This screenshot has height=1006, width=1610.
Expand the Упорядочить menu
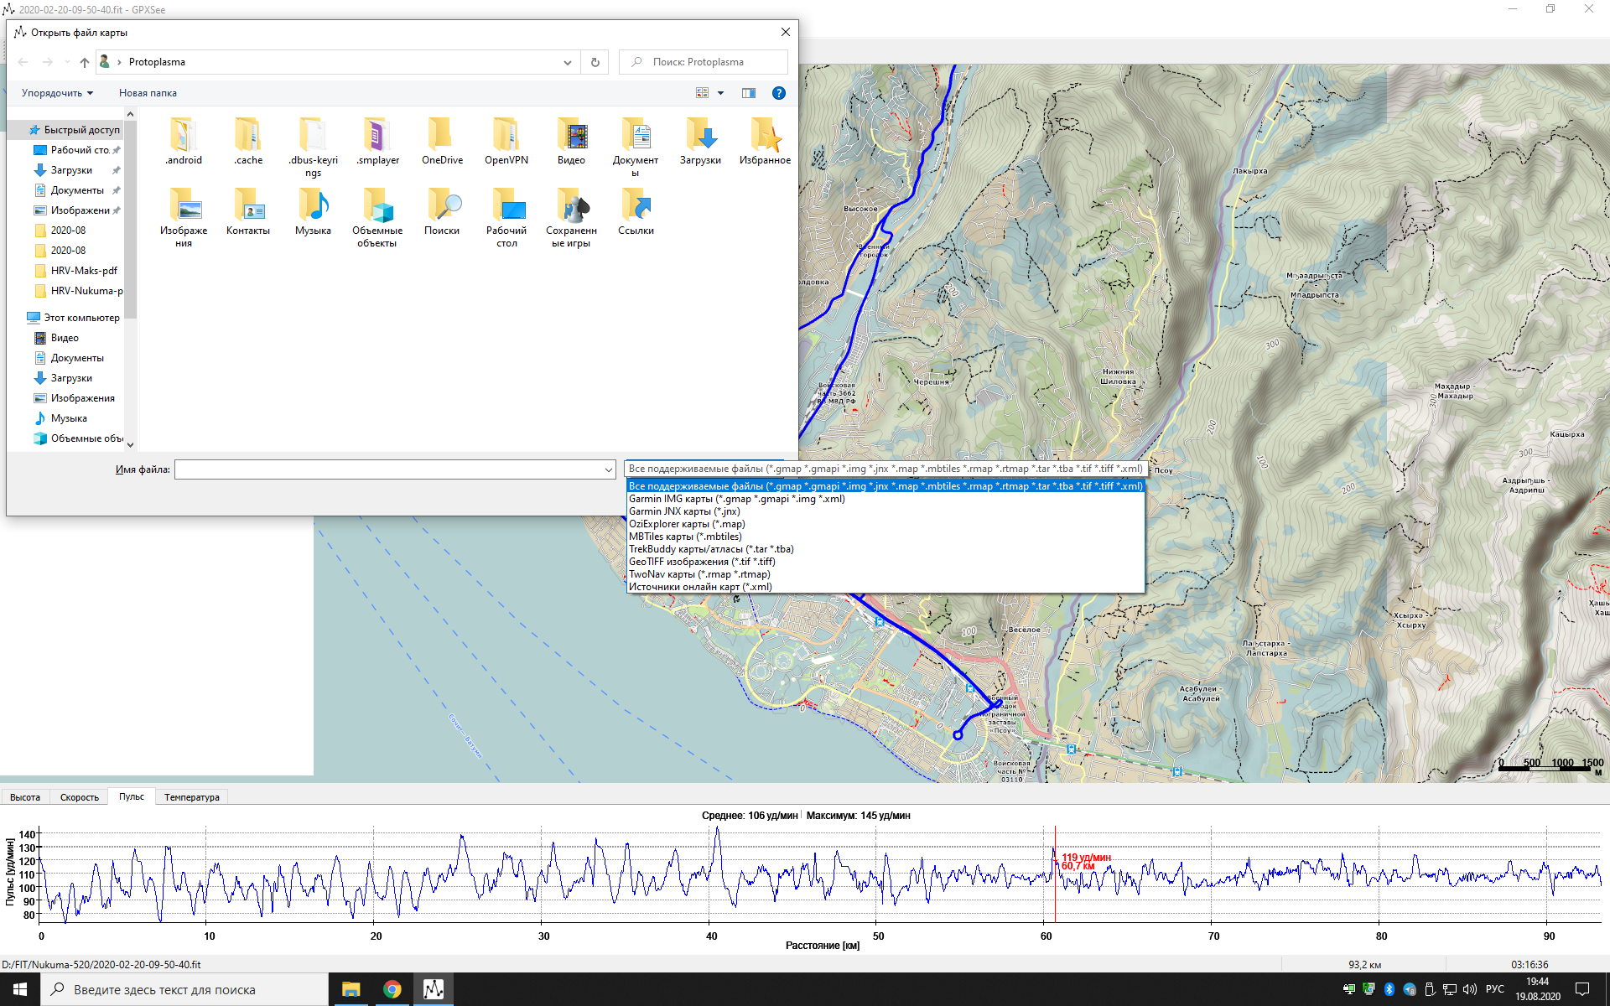coord(57,93)
